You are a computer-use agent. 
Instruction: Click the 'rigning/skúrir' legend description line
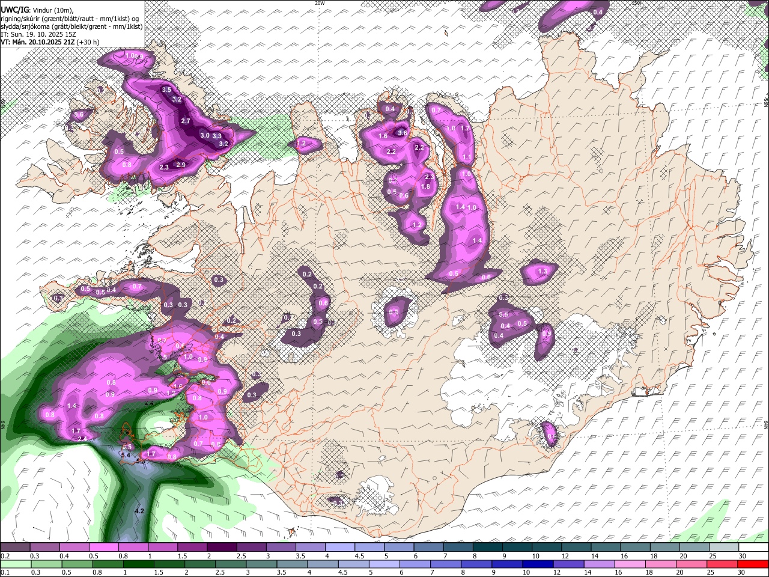pos(70,19)
